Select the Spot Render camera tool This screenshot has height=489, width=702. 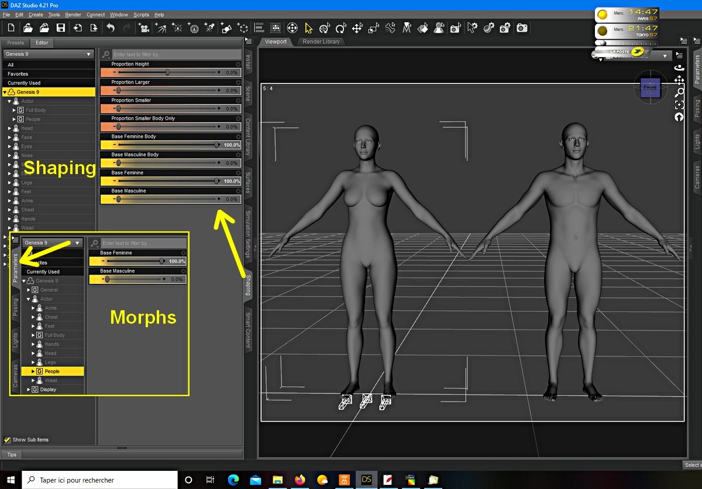pos(456,27)
